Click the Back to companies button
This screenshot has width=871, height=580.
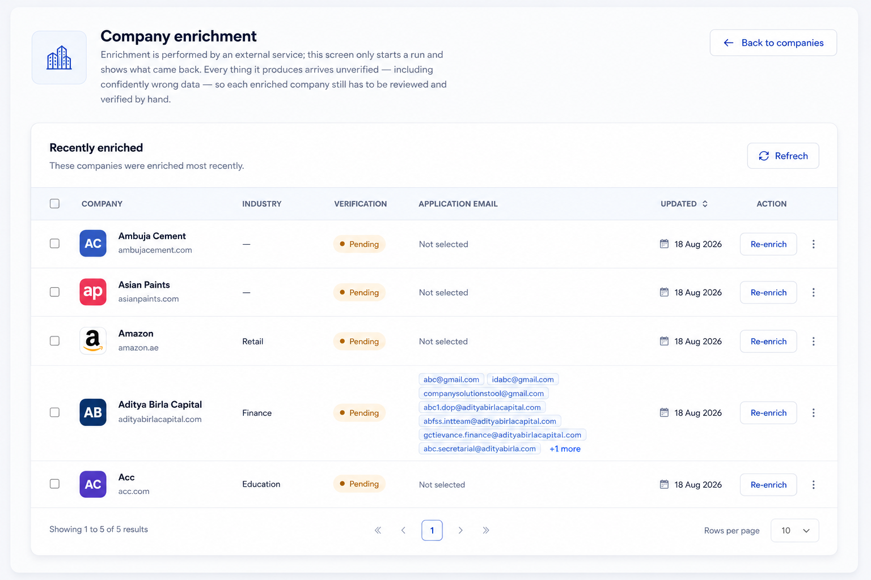pyautogui.click(x=773, y=43)
